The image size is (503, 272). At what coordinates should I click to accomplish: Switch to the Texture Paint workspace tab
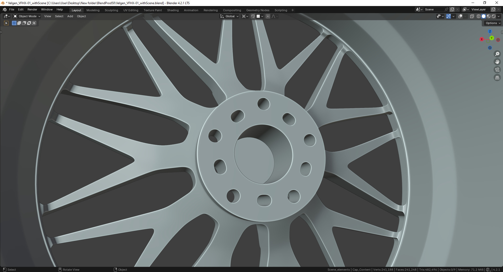(x=153, y=10)
